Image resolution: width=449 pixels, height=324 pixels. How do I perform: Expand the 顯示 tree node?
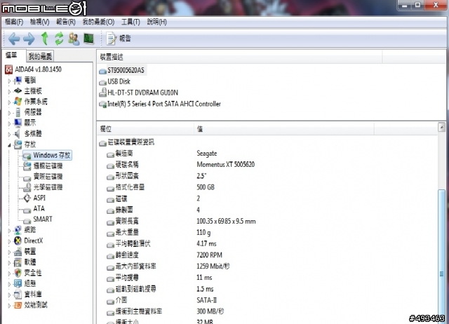[9, 124]
